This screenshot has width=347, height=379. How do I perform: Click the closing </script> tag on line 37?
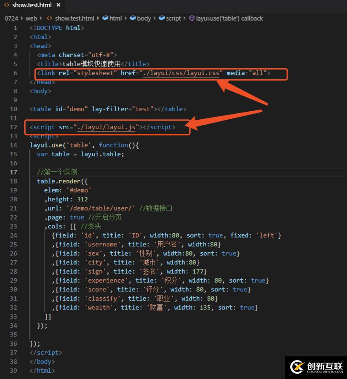(46, 352)
